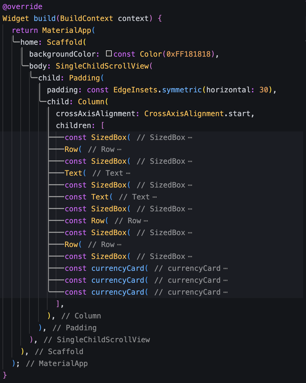Click the opening '[' after children
Image resolution: width=306 pixels, height=383 pixels.
click(102, 125)
